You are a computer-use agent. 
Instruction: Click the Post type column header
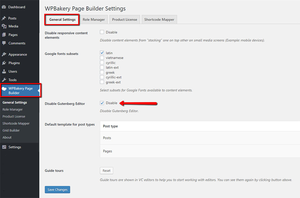[110, 126]
